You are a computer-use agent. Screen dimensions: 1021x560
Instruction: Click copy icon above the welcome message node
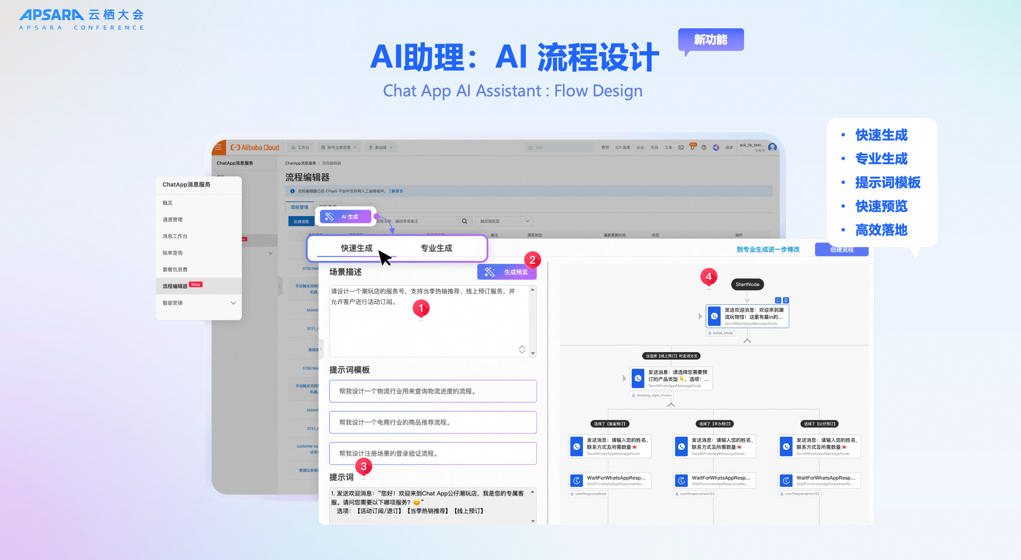pos(778,301)
